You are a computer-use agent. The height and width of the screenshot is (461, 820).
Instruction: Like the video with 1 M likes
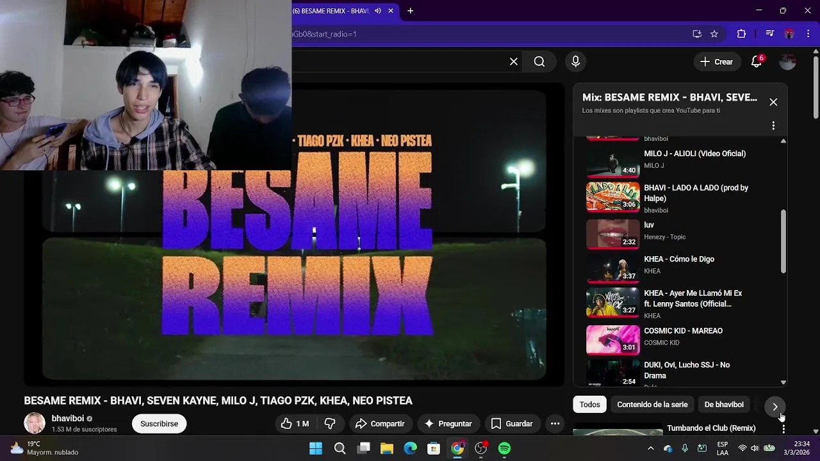[x=295, y=424]
